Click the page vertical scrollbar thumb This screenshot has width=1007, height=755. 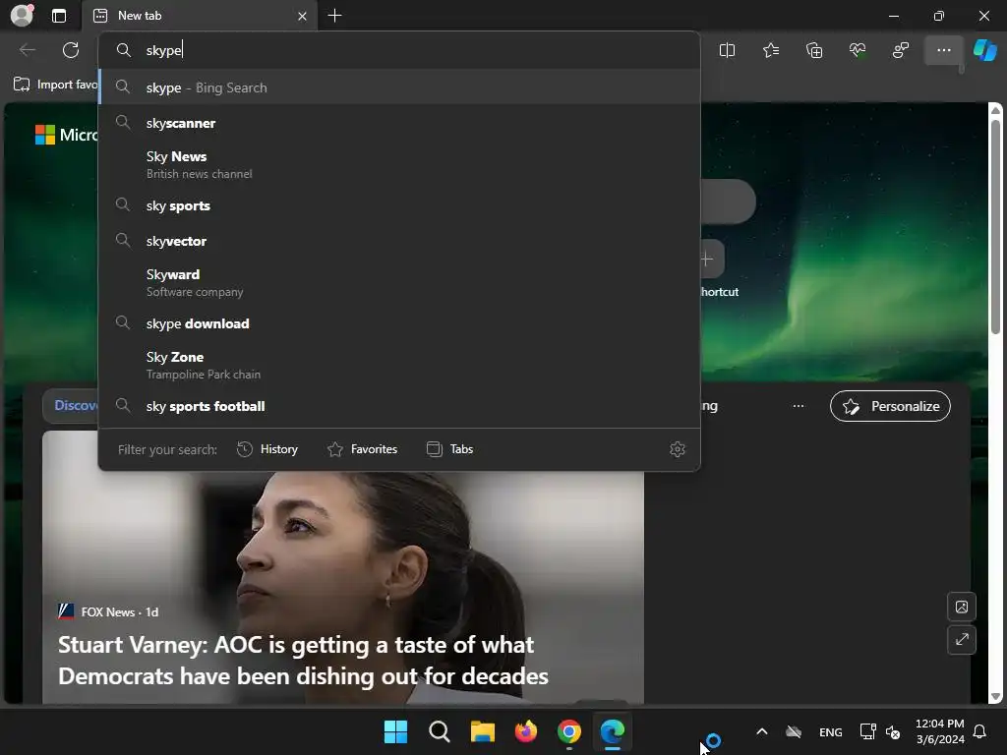(x=995, y=226)
